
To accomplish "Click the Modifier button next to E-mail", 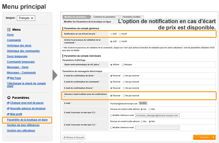I will pyautogui.click(x=143, y=103).
